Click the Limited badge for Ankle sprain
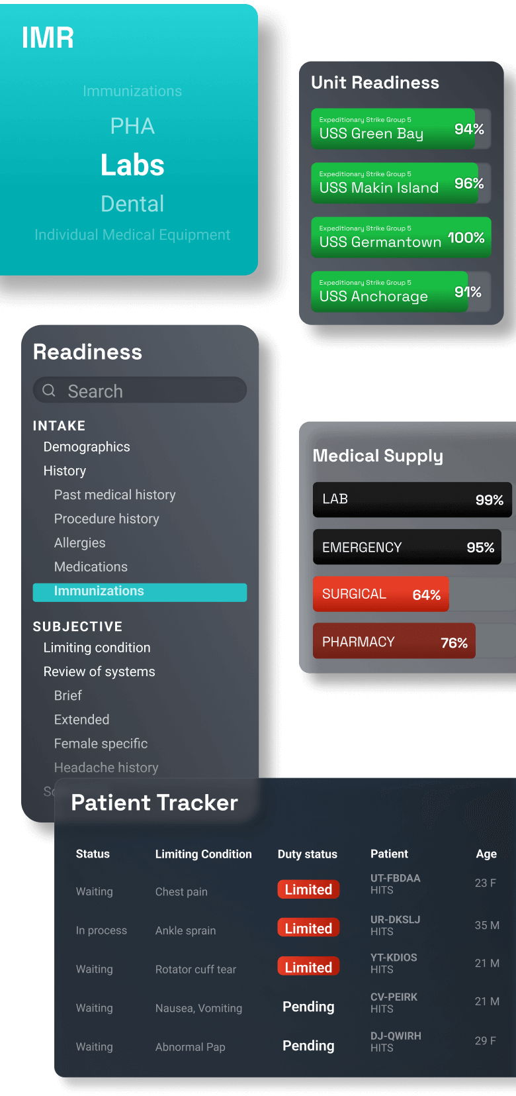Image resolution: width=516 pixels, height=1096 pixels. point(308,928)
